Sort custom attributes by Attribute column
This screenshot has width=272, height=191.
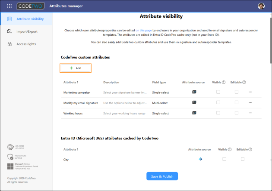point(71,82)
